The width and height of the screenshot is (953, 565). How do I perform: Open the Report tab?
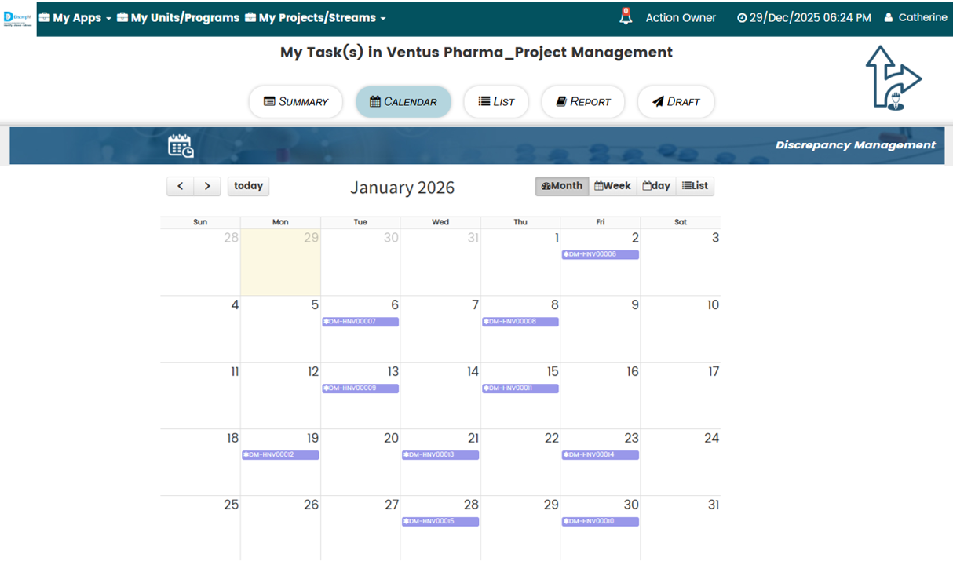click(x=583, y=101)
